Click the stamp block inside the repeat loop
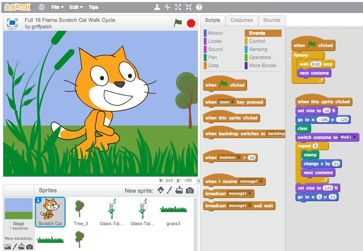Image resolution: width=363 pixels, height=251 pixels. (310, 155)
